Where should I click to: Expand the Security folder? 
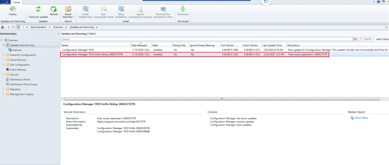click(x=4, y=75)
